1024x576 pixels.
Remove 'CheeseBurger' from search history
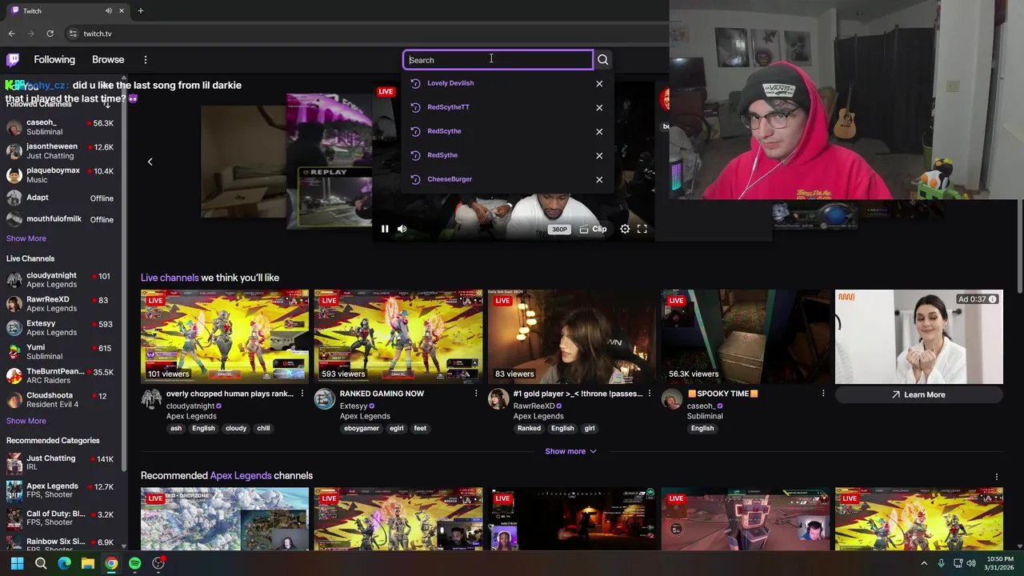(x=599, y=179)
